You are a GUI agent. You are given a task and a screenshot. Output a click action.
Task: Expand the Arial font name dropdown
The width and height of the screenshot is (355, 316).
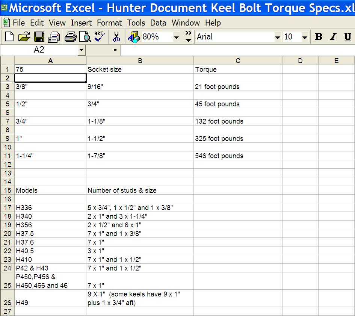(x=278, y=37)
